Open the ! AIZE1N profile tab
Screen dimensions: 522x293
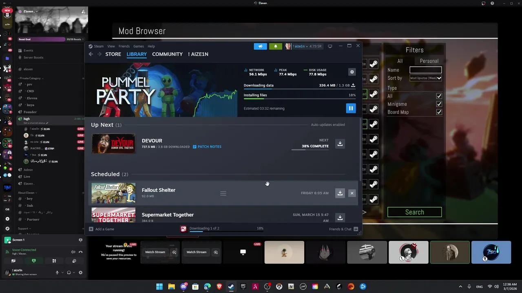point(198,54)
